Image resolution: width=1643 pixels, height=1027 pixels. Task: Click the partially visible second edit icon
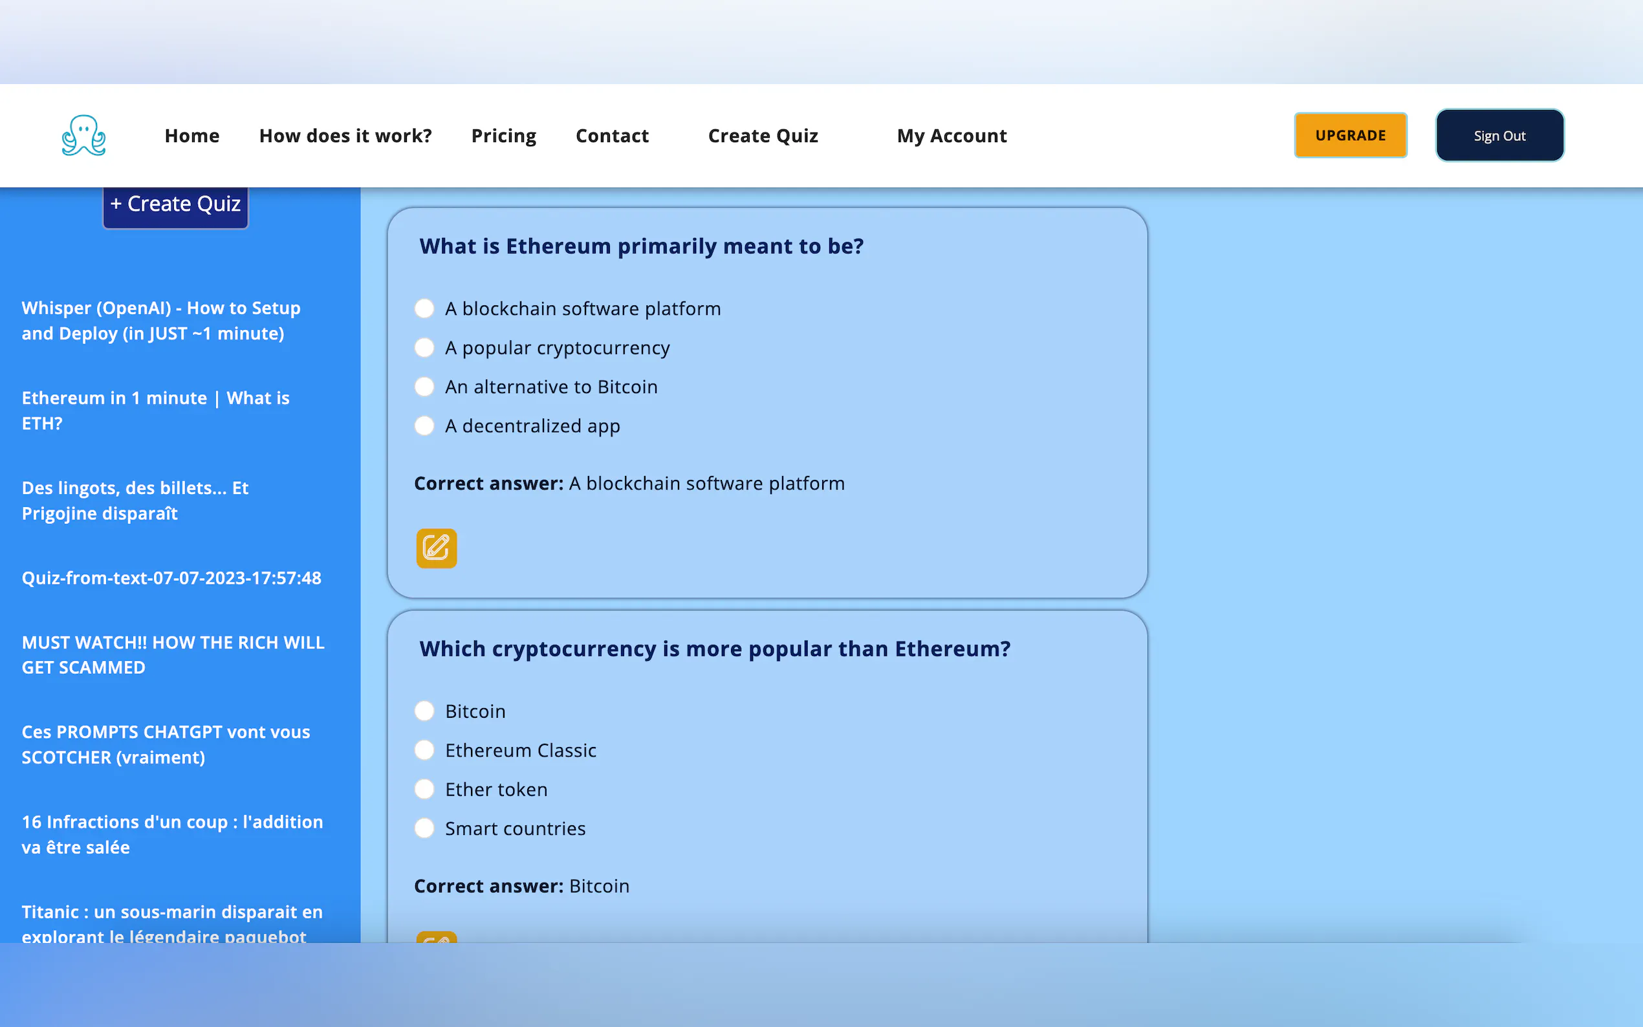(436, 936)
